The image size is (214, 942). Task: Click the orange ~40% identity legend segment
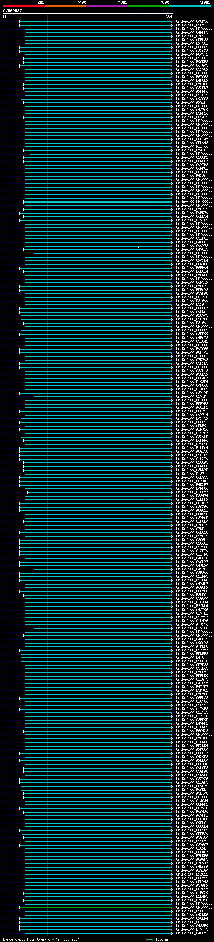coord(66,6)
